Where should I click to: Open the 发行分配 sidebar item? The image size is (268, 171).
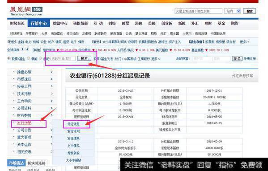(x=24, y=122)
